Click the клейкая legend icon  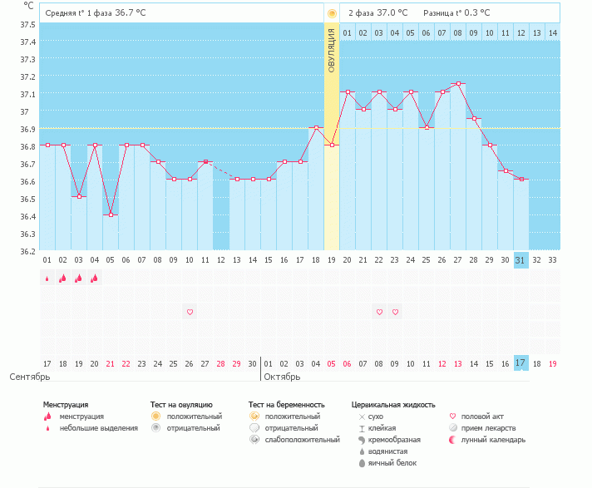(x=362, y=429)
